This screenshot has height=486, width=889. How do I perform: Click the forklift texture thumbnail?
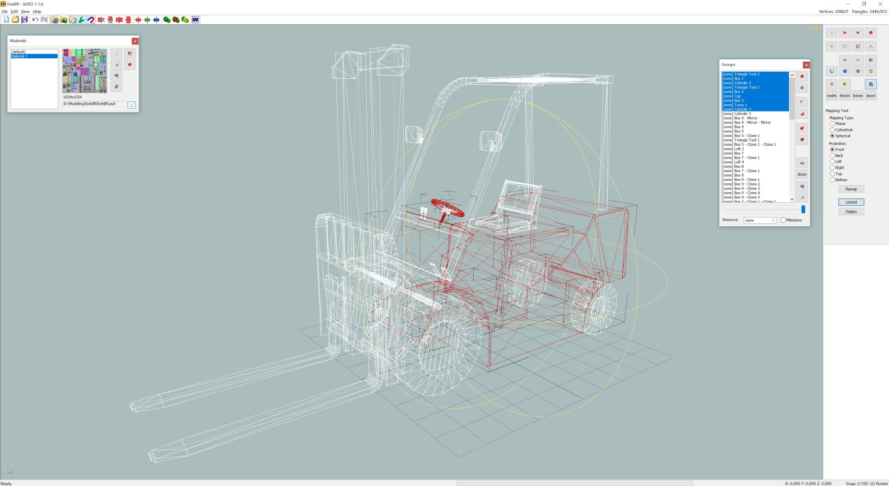[85, 71]
